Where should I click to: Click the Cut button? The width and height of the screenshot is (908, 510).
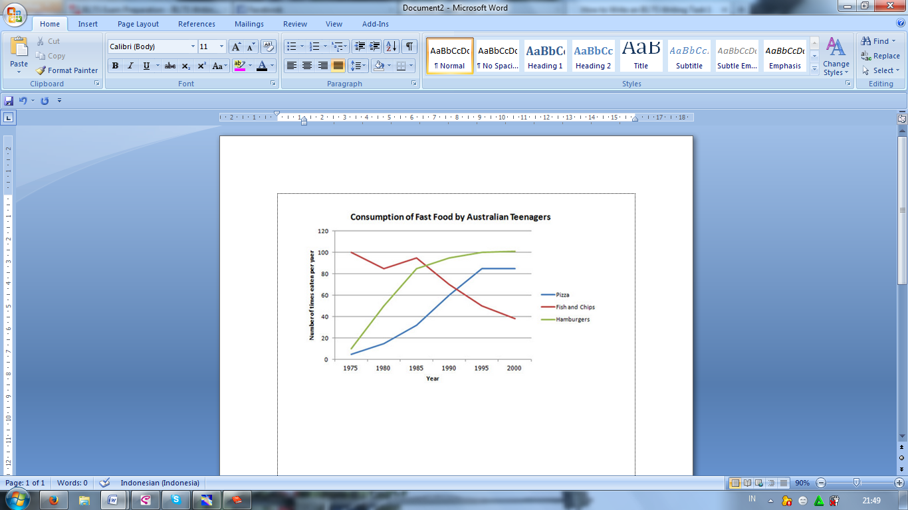(x=48, y=41)
